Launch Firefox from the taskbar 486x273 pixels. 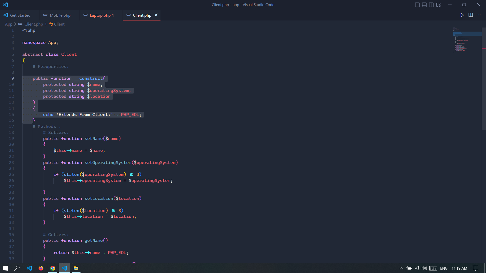tap(41, 268)
